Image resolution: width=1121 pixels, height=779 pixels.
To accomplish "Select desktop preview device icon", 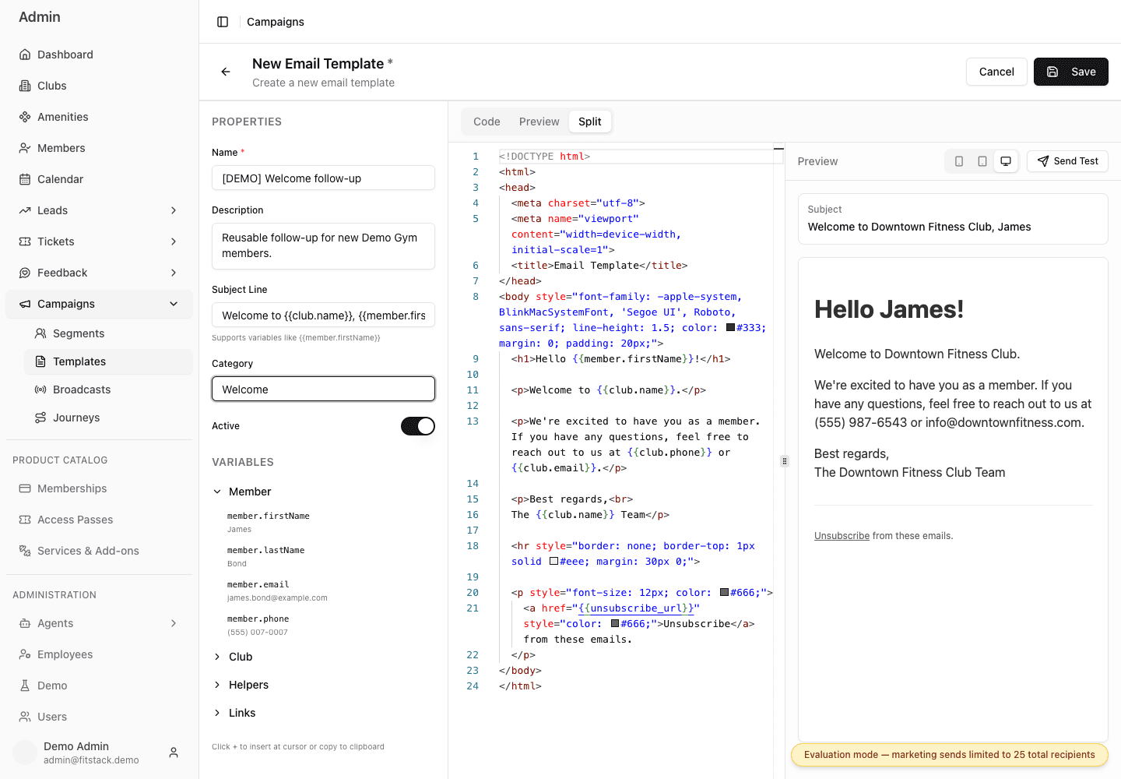I will 1006,161.
